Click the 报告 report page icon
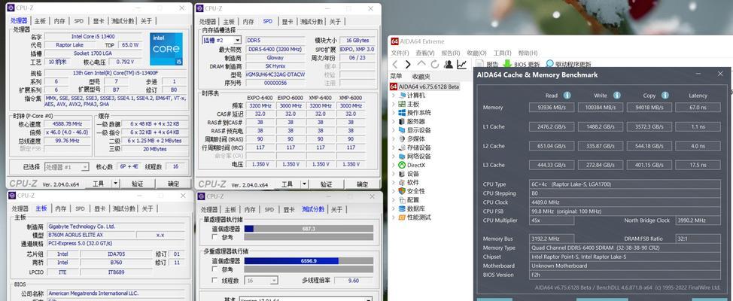Image resolution: width=733 pixels, height=301 pixels. [x=479, y=64]
